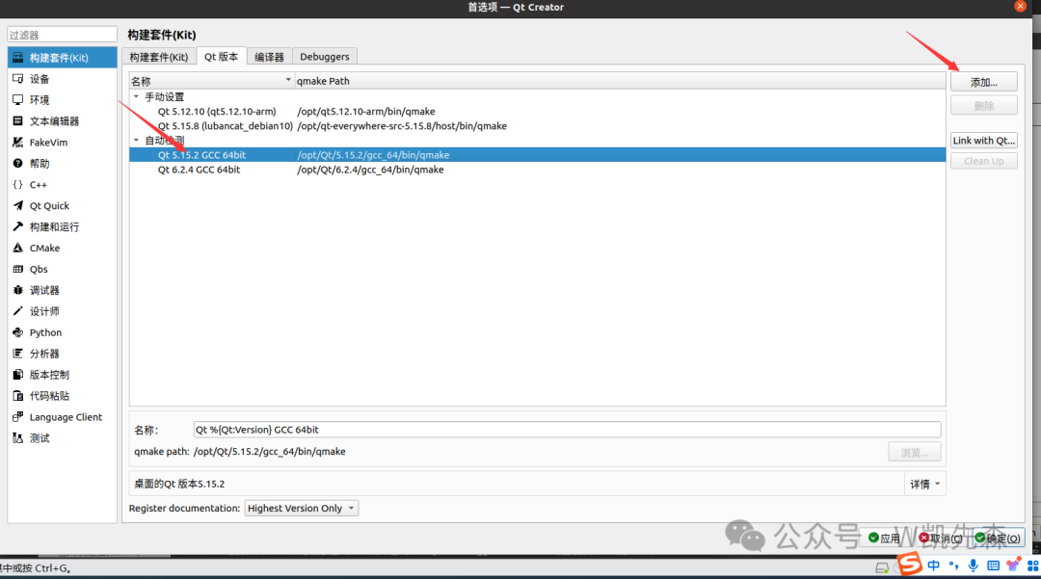Click the 添加... button
The height and width of the screenshot is (579, 1041).
click(x=983, y=83)
